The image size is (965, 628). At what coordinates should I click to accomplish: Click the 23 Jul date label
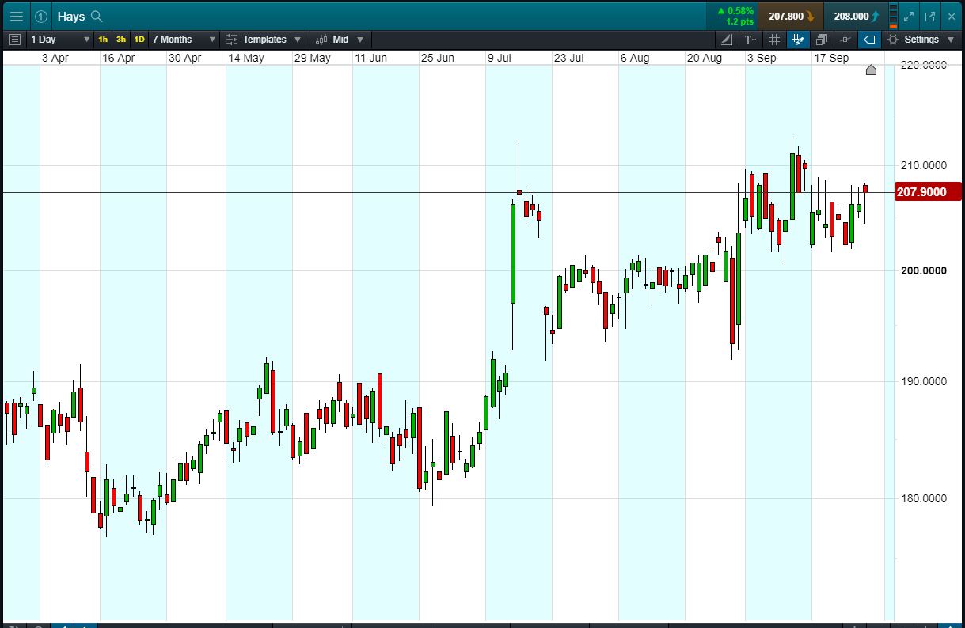coord(568,58)
